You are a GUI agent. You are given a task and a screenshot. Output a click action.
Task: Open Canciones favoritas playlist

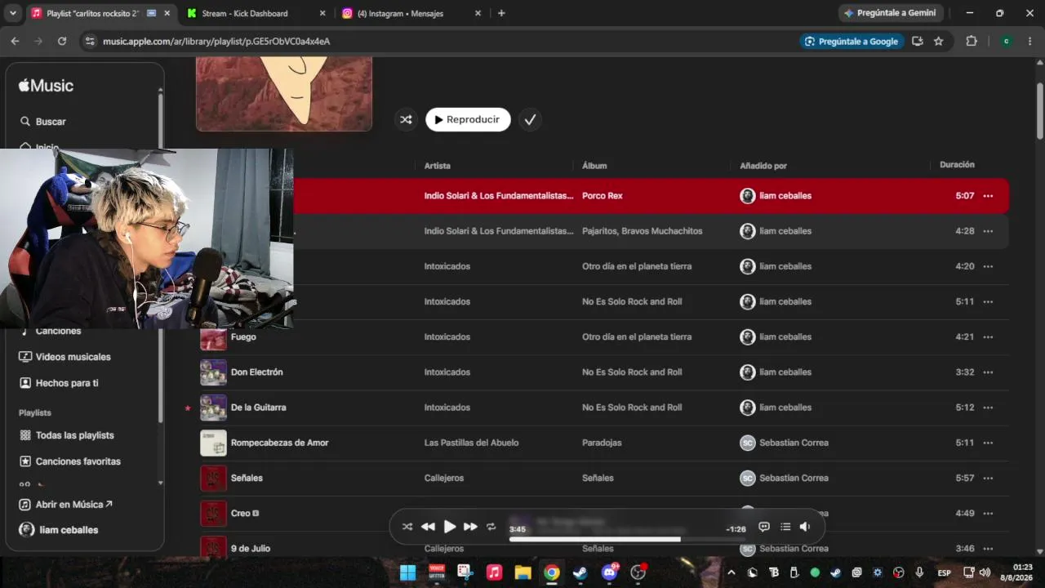pos(78,461)
